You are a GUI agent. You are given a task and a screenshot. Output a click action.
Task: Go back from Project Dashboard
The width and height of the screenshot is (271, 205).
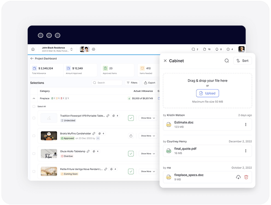[x=32, y=58]
